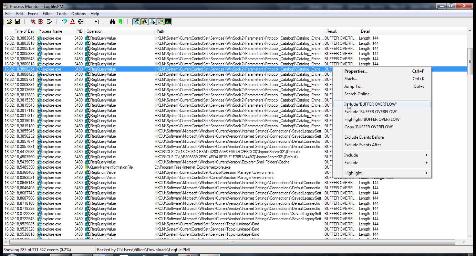
Task: Choose Exclude Events After
Action: 382,145
